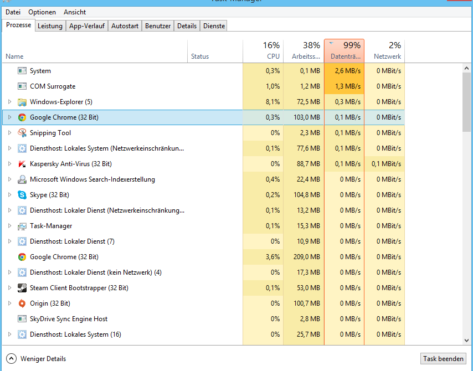Open the Optionen menu
473x371 pixels.
[42, 12]
